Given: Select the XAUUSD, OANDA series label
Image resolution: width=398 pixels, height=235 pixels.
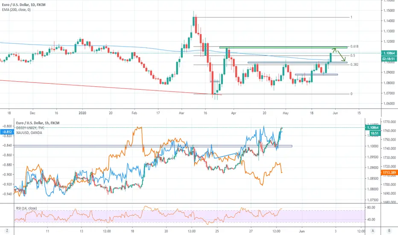Looking at the screenshot, I should click(29, 132).
